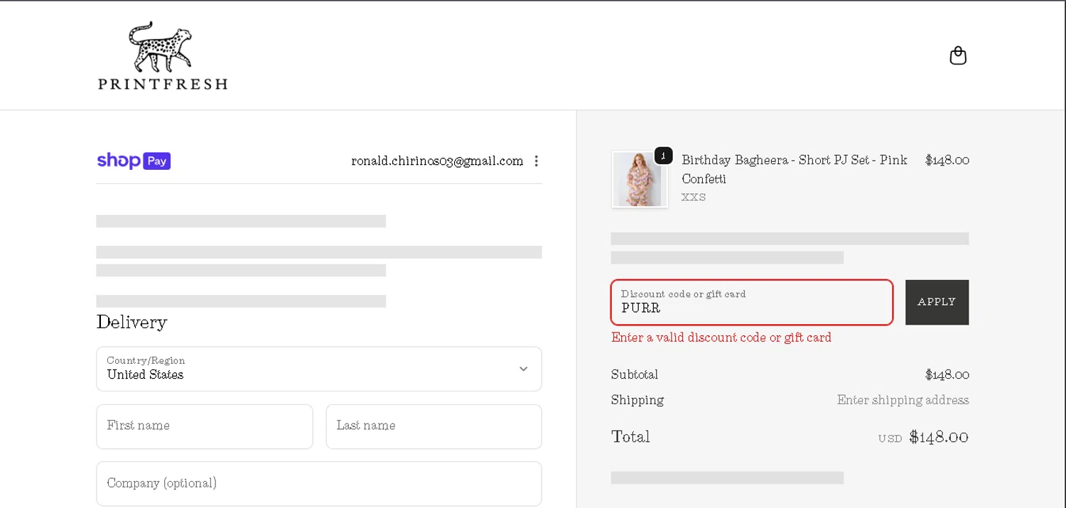Open the three-dot account options menu

[537, 161]
